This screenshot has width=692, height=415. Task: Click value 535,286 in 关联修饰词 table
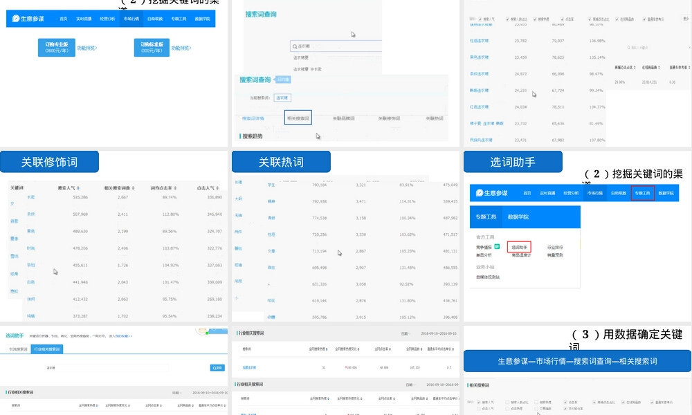pos(80,197)
